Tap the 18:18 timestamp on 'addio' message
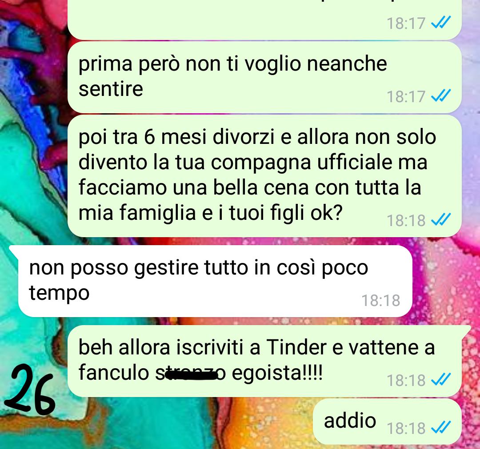Image resolution: width=480 pixels, height=449 pixels. point(406,428)
